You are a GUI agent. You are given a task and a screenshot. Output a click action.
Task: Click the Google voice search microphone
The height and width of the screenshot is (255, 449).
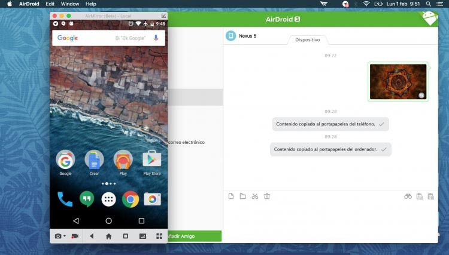[156, 38]
